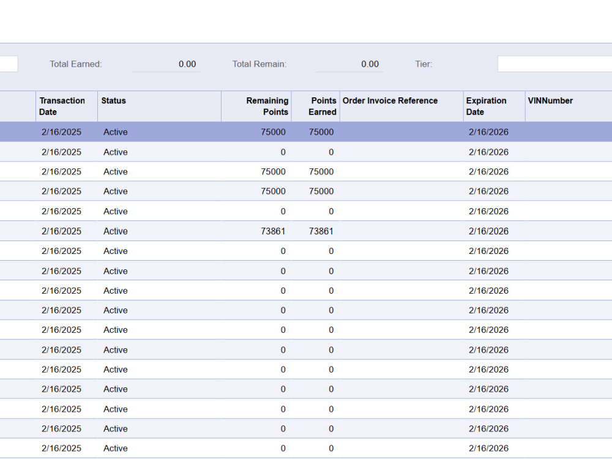The width and height of the screenshot is (612, 459).
Task: Click 2/16/2025 date in the highlighted row
Action: tap(61, 132)
